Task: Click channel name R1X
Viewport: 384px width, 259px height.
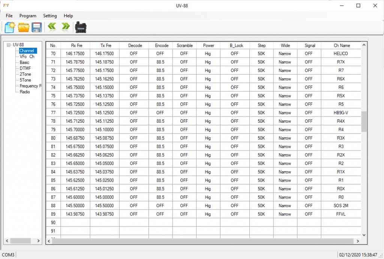Action: tap(341, 172)
